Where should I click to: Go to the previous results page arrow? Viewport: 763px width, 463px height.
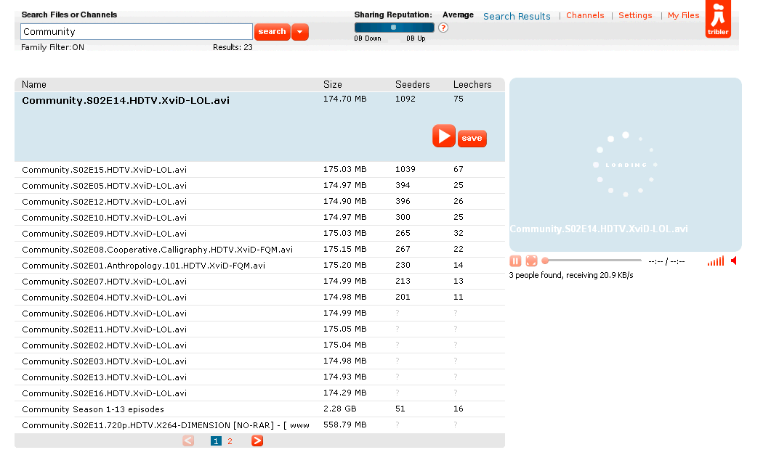[188, 441]
